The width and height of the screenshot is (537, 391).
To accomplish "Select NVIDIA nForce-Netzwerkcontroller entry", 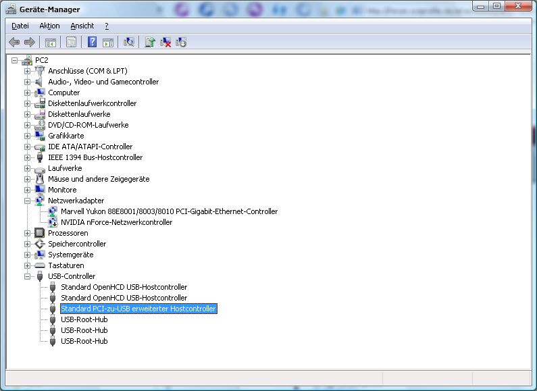I will click(x=116, y=222).
